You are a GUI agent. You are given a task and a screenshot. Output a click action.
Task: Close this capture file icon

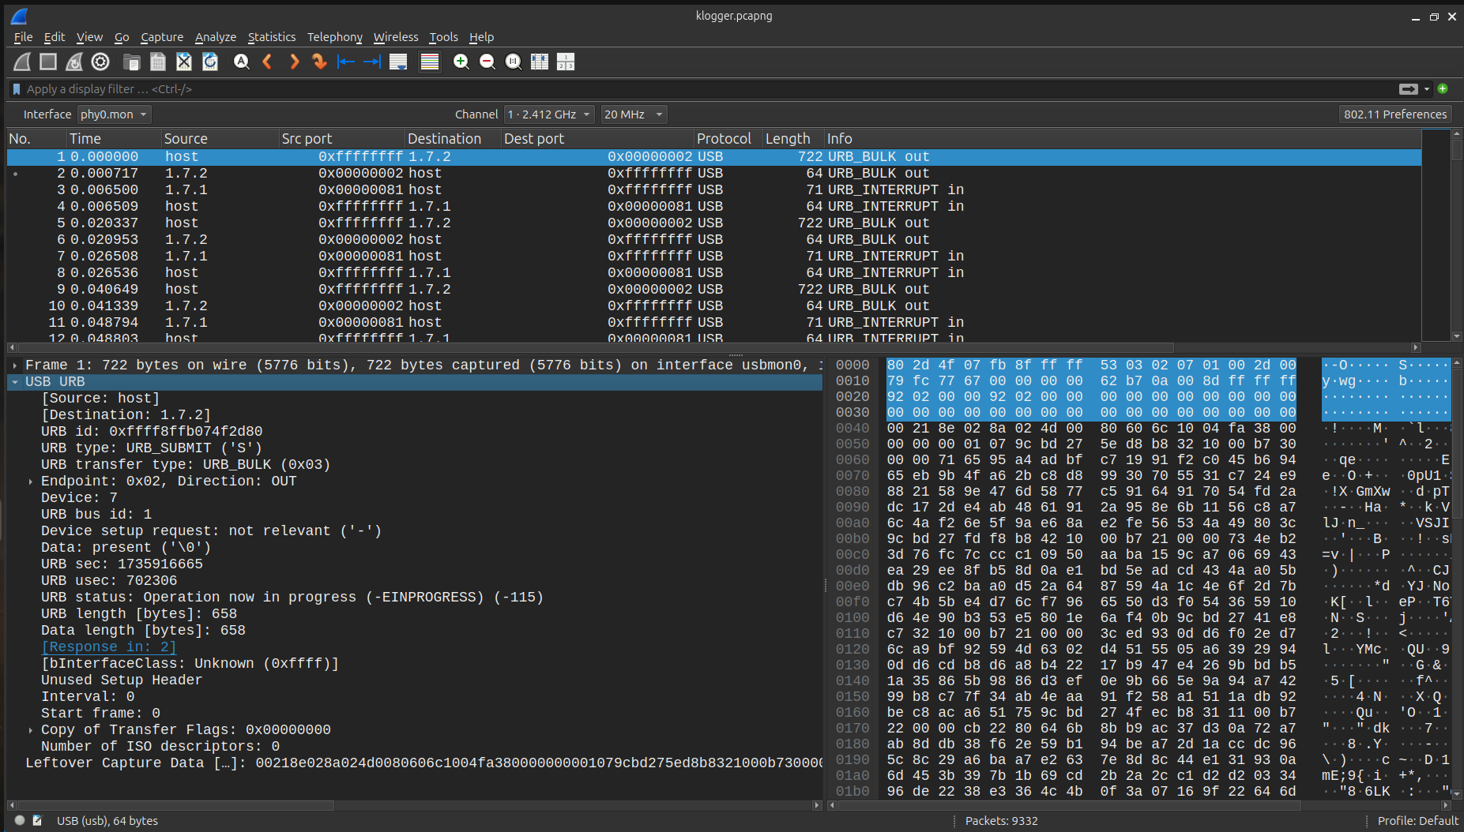pos(184,62)
